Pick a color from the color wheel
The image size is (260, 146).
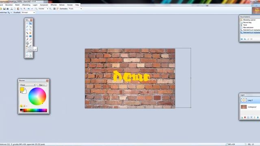coord(37,96)
